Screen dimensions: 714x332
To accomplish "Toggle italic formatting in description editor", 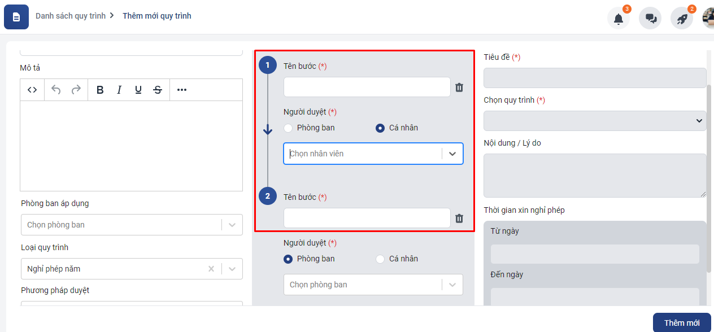I will [x=119, y=90].
